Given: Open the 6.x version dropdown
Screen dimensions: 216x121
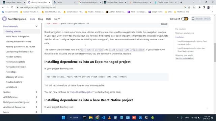Looking at the screenshot, I should pos(57,19).
